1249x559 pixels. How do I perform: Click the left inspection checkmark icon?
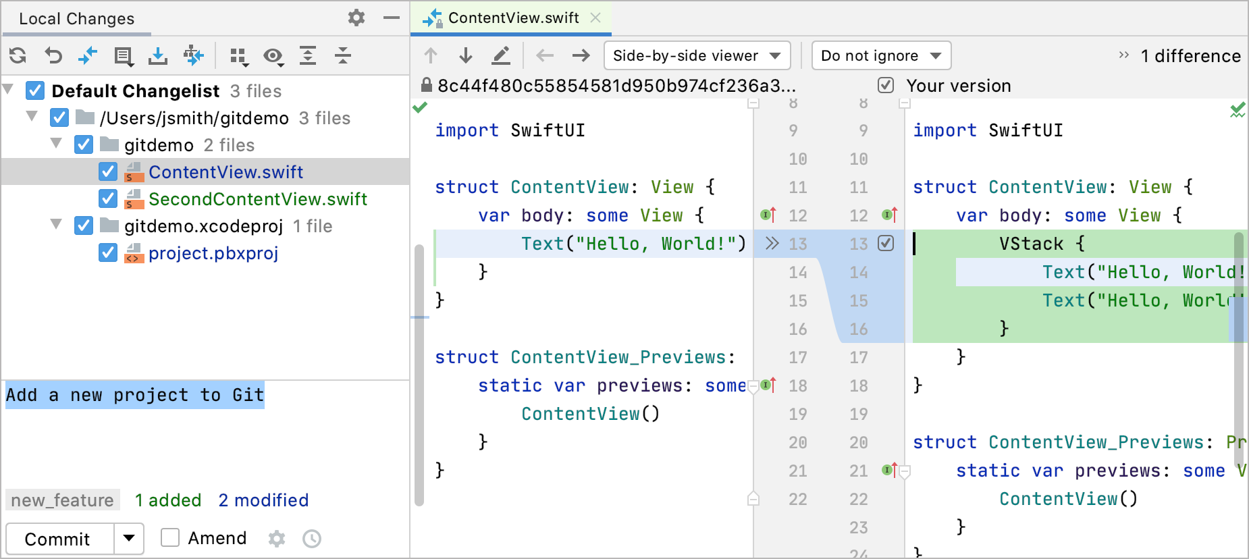point(420,107)
